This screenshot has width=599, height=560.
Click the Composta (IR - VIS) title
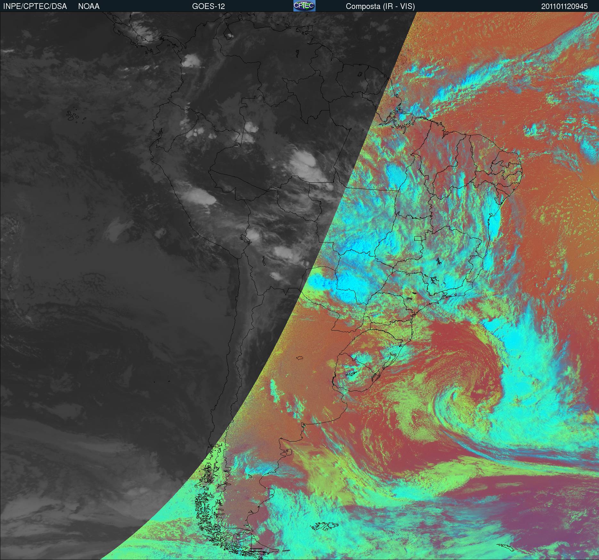tap(380, 7)
